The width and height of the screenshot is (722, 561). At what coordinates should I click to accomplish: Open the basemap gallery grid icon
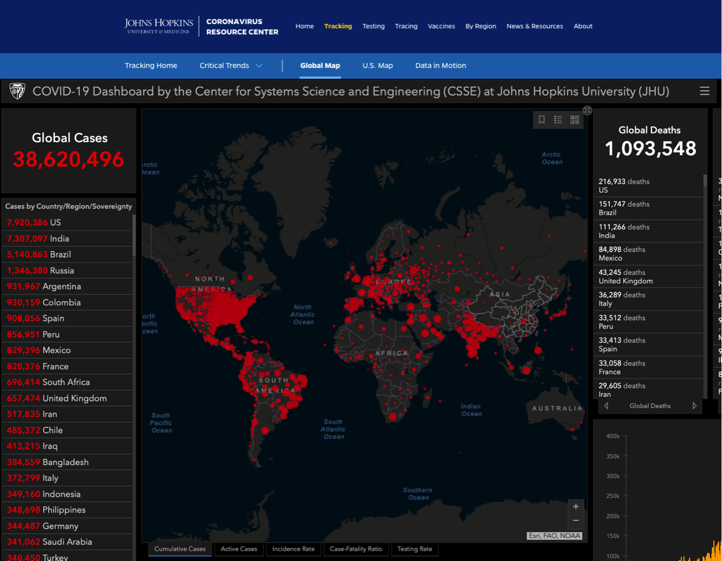pos(575,120)
